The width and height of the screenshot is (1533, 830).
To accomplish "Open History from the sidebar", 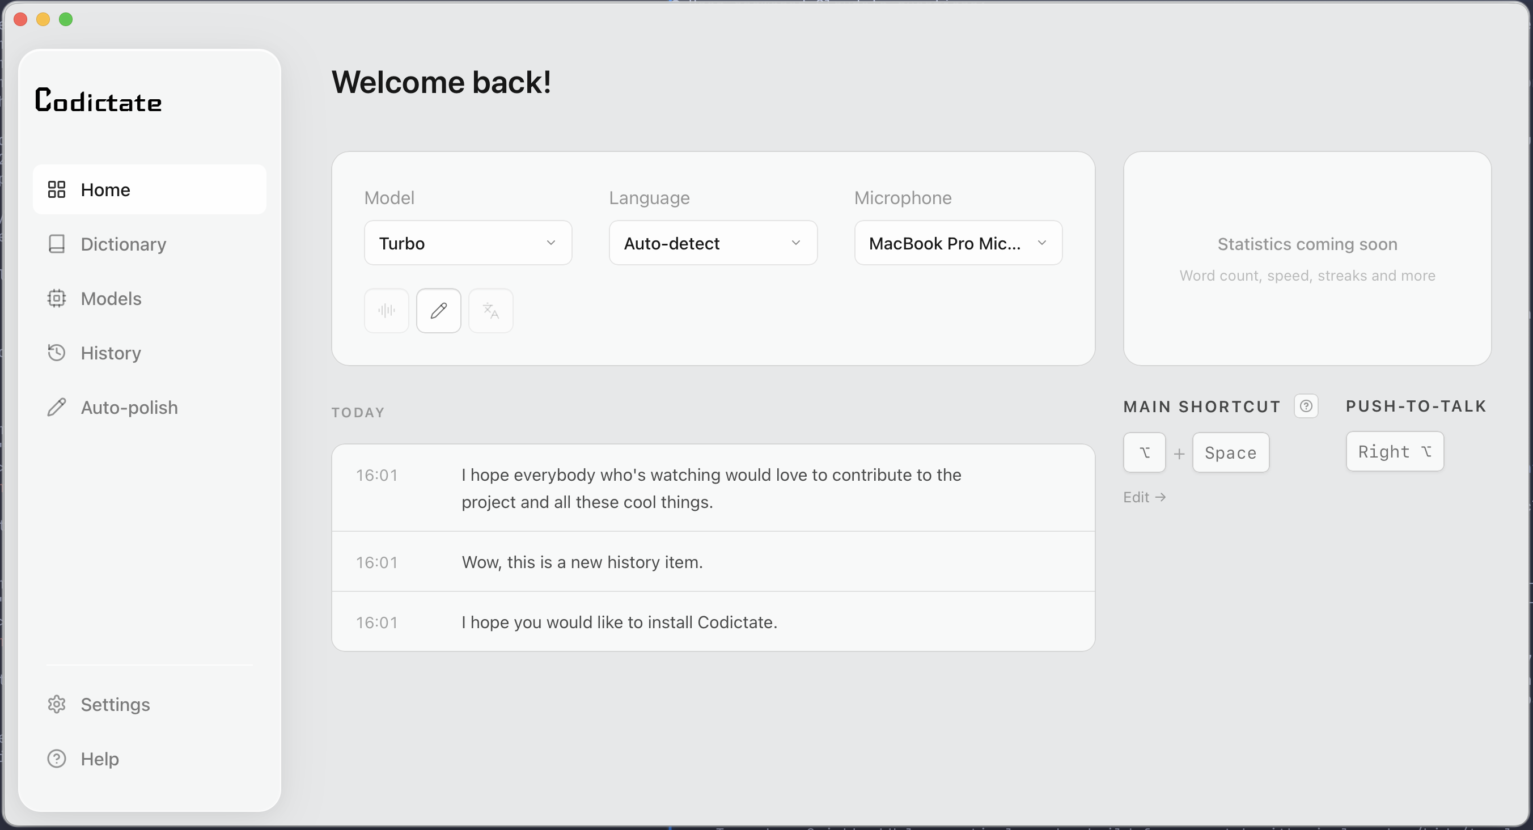I will click(x=149, y=353).
